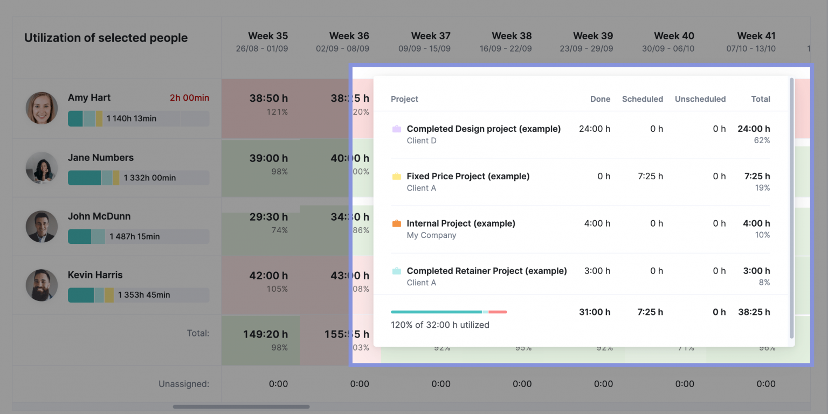Screen dimensions: 828x414
Task: Open Kevin Harris' profile avatar
Action: (42, 285)
